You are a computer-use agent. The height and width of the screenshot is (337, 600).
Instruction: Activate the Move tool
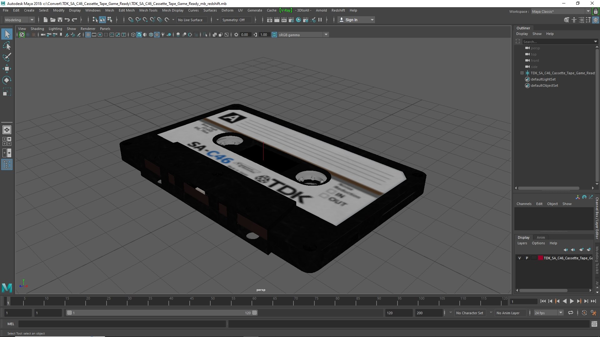pos(7,69)
